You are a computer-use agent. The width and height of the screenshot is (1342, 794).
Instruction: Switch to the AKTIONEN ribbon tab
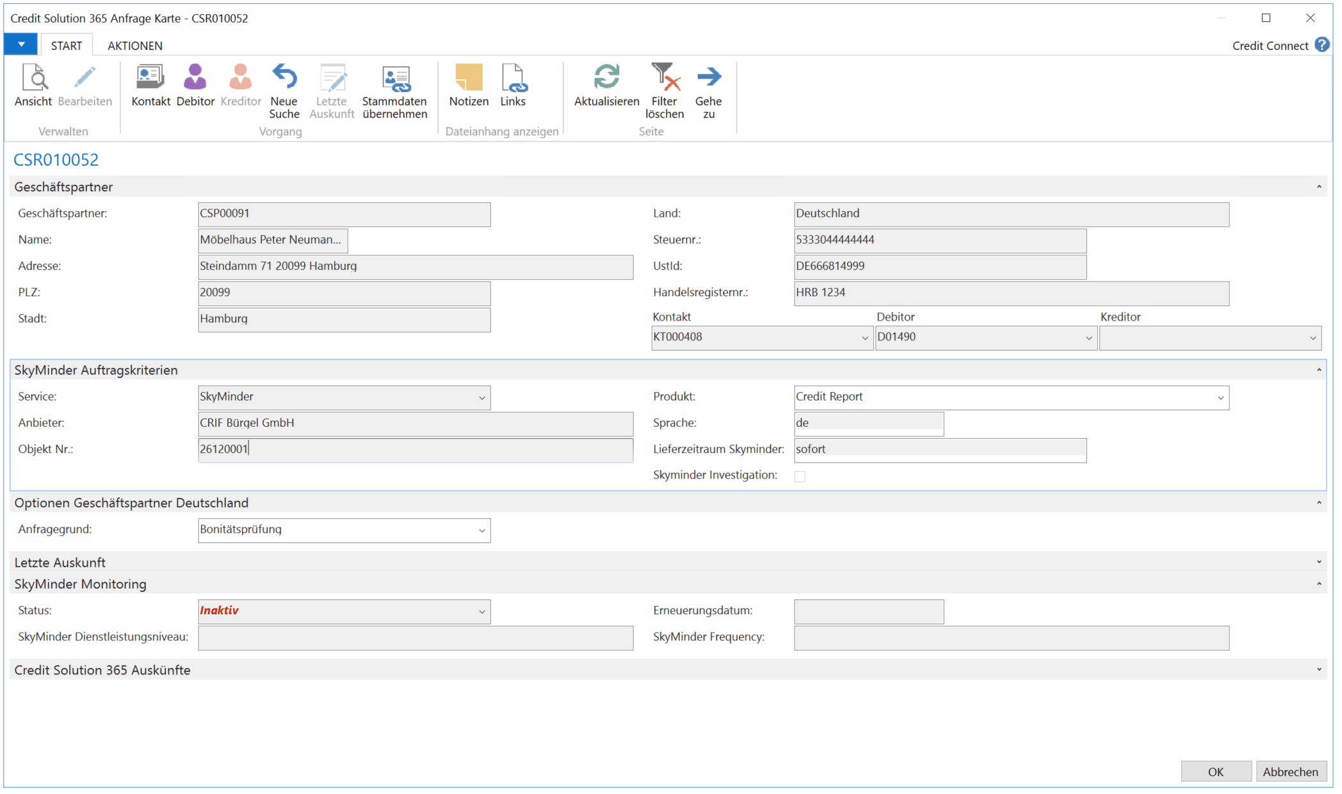click(134, 45)
